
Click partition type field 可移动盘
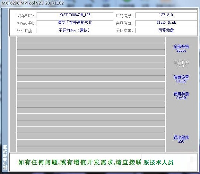pyautogui.click(x=166, y=30)
